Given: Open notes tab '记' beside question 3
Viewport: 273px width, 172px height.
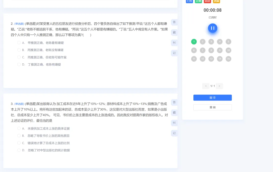Looking at the screenshot, I should pos(174,133).
